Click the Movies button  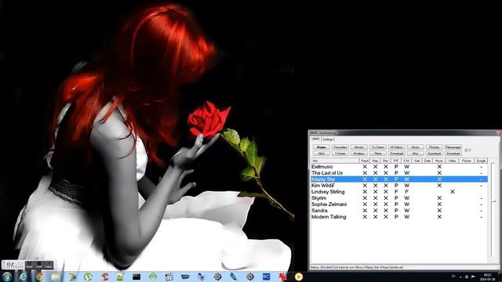(x=359, y=147)
